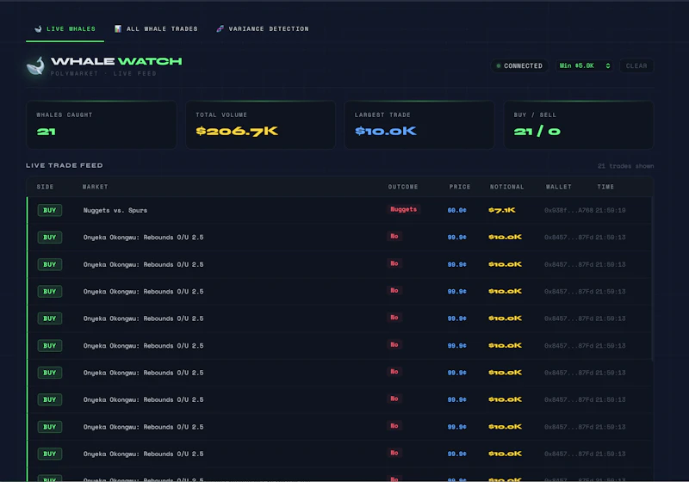
Task: Click the '21 trades shown' counter text
Action: [626, 166]
